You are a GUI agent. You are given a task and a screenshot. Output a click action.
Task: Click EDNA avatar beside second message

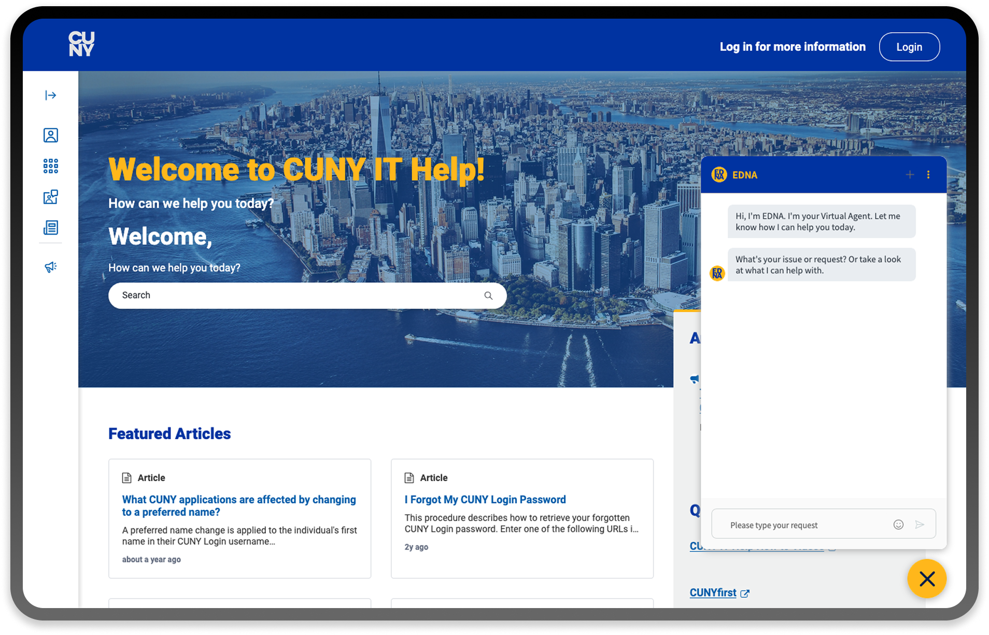(717, 273)
